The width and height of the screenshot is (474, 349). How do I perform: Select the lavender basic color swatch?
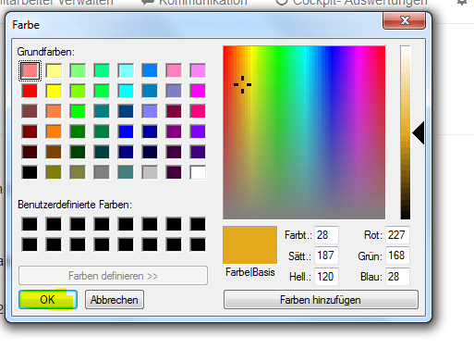150,111
